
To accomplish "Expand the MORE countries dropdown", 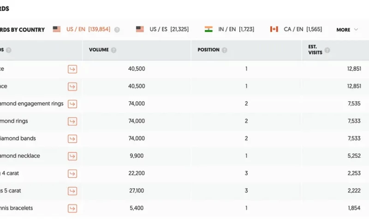I will coord(347,29).
